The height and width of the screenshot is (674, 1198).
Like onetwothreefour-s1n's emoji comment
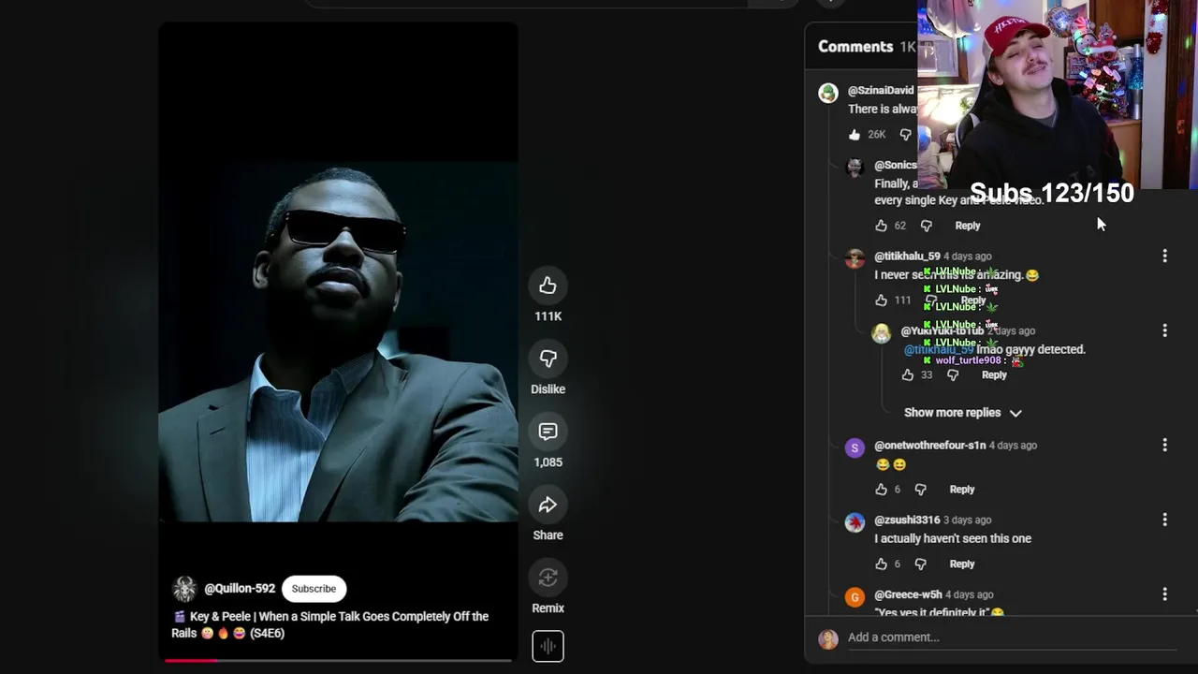point(881,490)
